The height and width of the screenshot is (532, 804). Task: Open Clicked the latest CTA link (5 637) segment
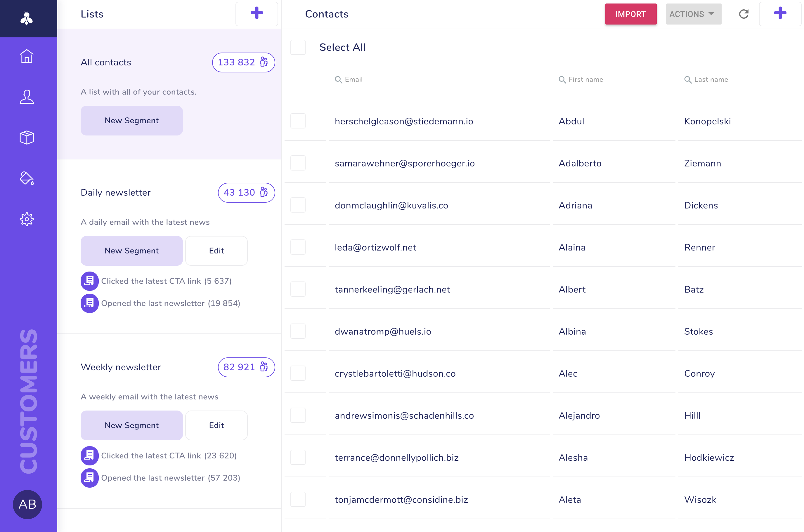click(166, 281)
